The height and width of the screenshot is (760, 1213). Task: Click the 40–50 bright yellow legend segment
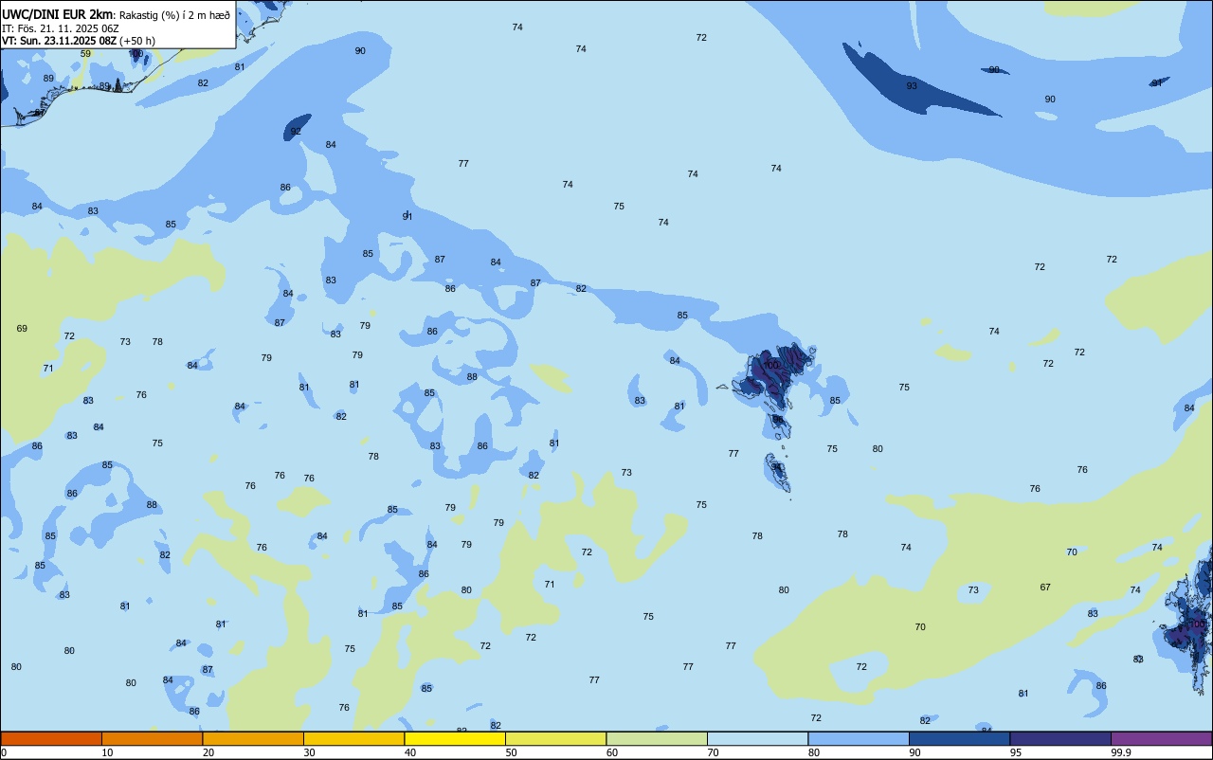click(x=455, y=738)
